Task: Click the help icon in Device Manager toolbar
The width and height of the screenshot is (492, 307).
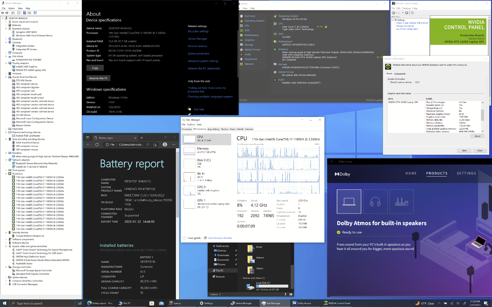Action: pyautogui.click(x=24, y=13)
